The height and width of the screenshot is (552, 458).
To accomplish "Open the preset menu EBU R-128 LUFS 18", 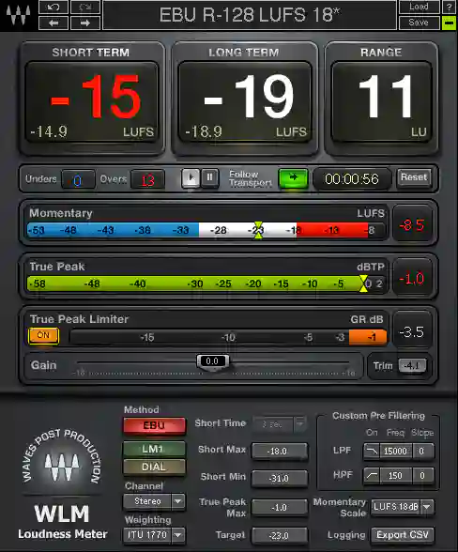I will pyautogui.click(x=250, y=15).
